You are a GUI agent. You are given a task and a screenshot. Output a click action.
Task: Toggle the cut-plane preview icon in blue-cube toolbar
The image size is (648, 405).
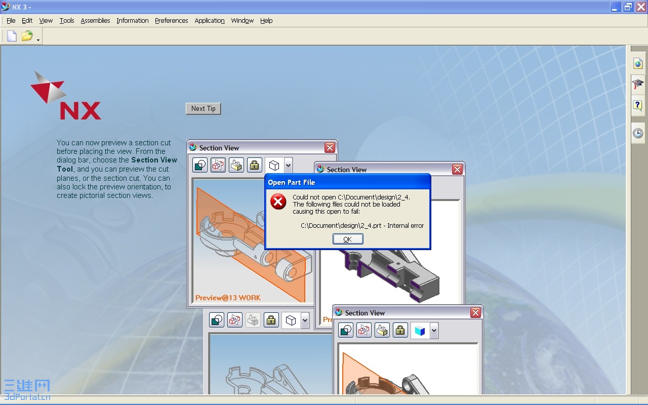(x=364, y=331)
